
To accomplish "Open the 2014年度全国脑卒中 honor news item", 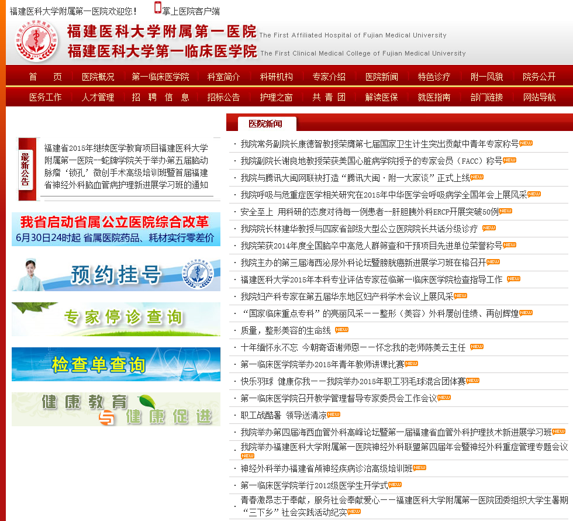I will (x=371, y=246).
